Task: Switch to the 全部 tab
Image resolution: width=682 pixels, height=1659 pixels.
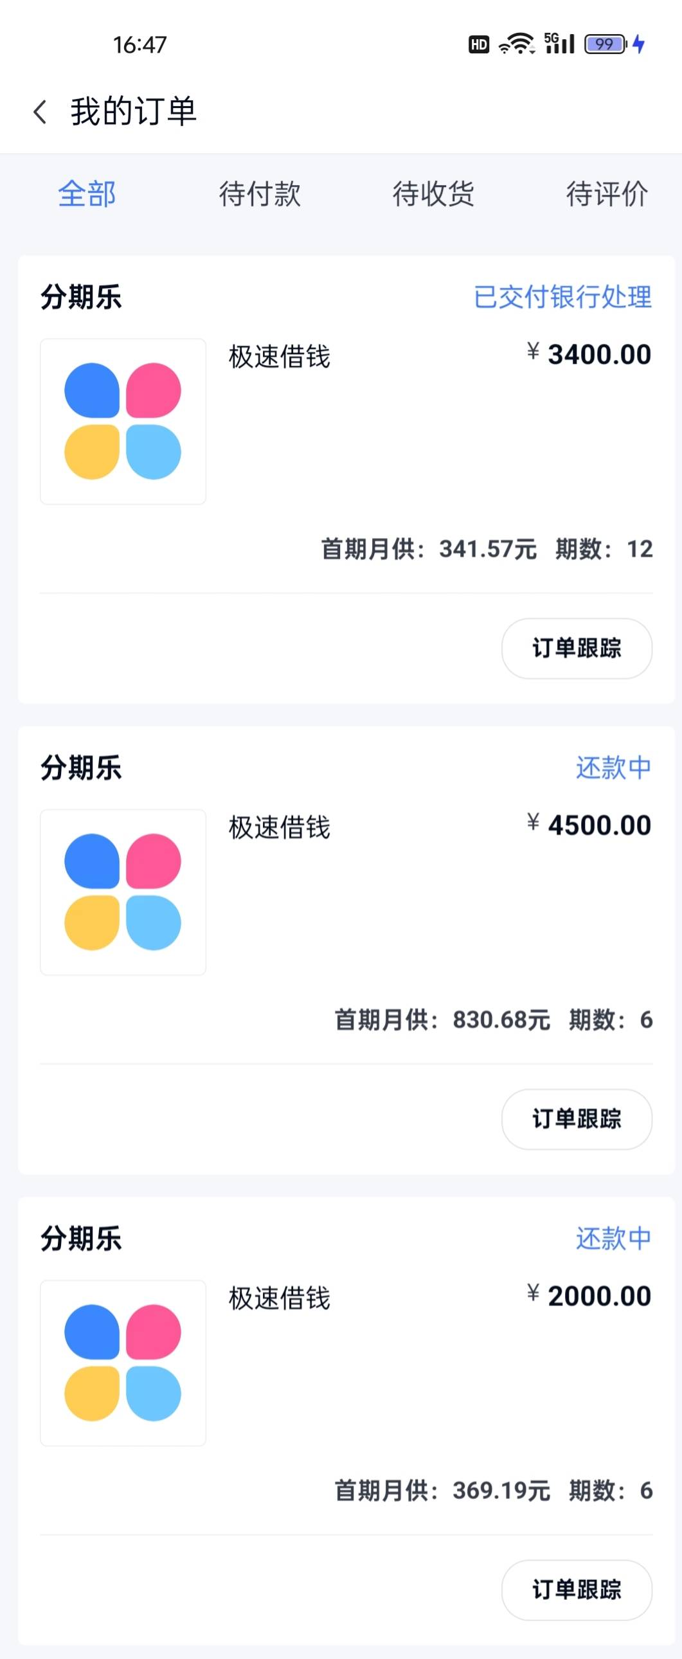Action: [87, 194]
